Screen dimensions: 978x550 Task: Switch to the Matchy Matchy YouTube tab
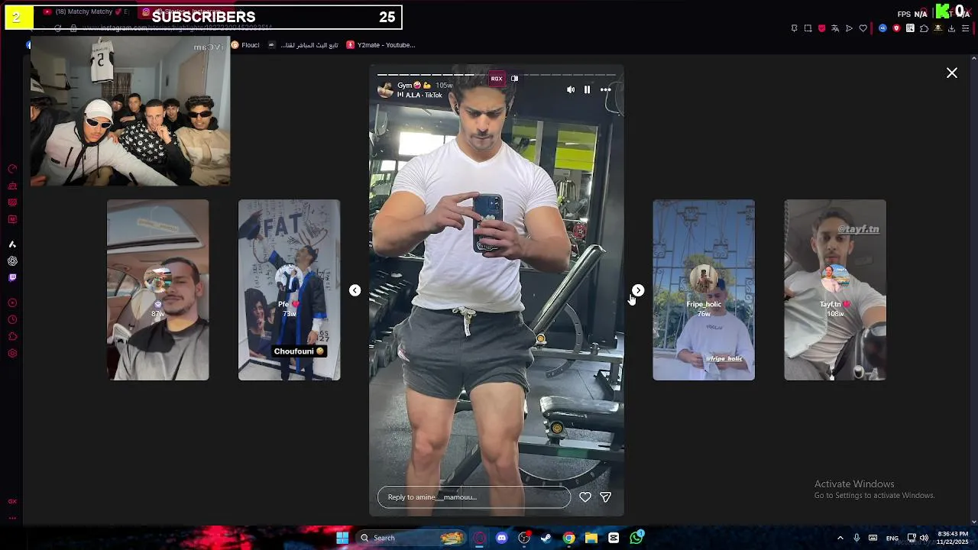pyautogui.click(x=86, y=11)
